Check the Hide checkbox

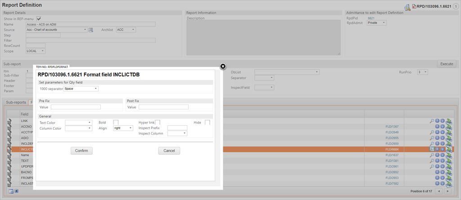click(x=207, y=123)
